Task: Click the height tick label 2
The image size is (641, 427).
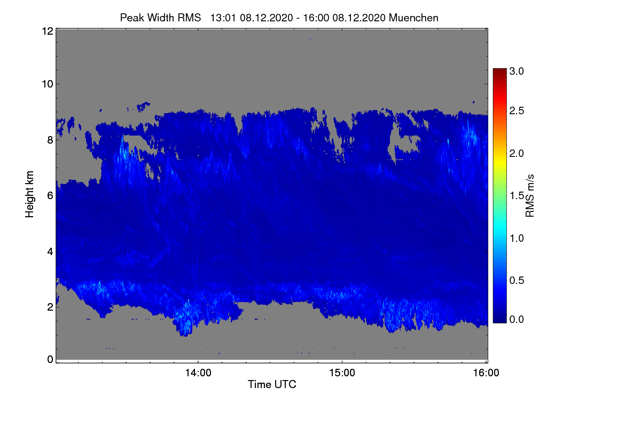Action: click(x=50, y=306)
